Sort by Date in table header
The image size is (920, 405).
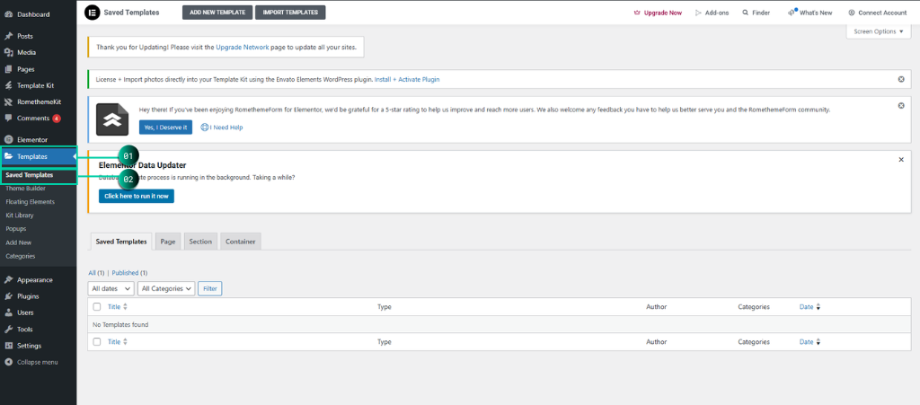point(809,306)
